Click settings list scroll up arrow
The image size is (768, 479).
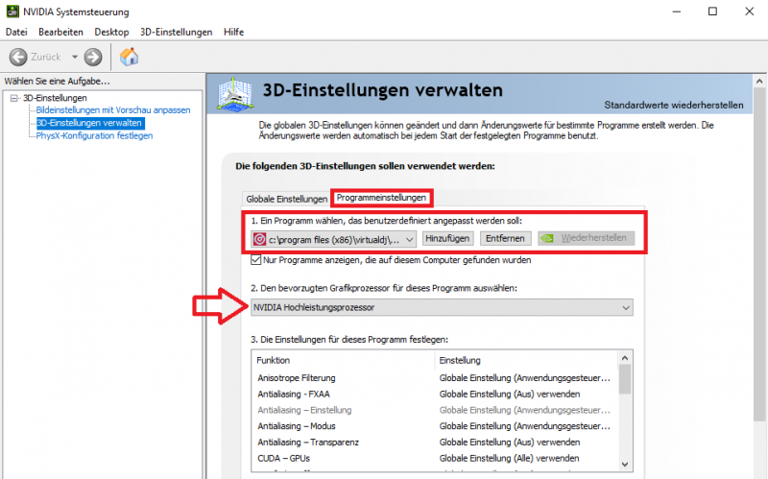(625, 358)
